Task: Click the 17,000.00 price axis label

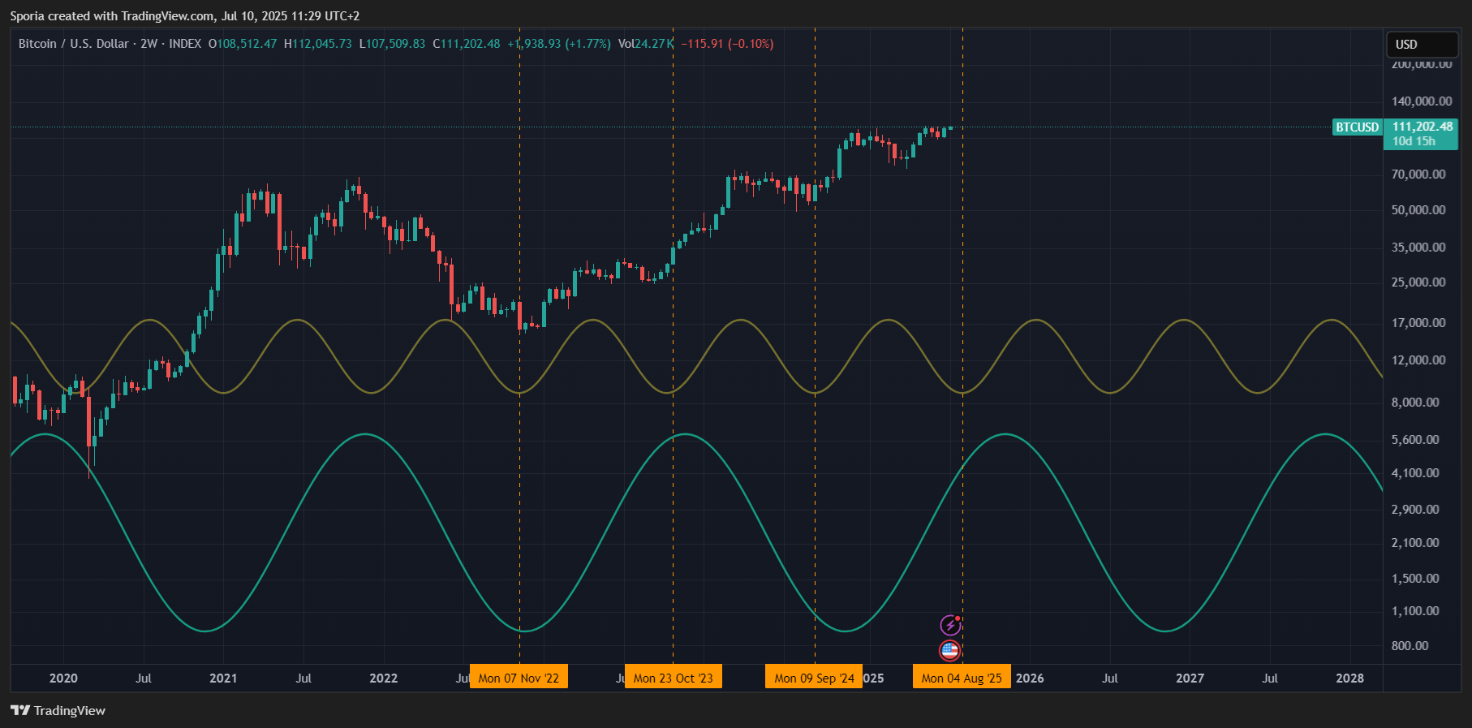Action: pyautogui.click(x=1418, y=323)
